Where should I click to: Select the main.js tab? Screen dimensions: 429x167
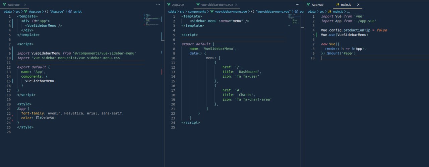pos(348,5)
